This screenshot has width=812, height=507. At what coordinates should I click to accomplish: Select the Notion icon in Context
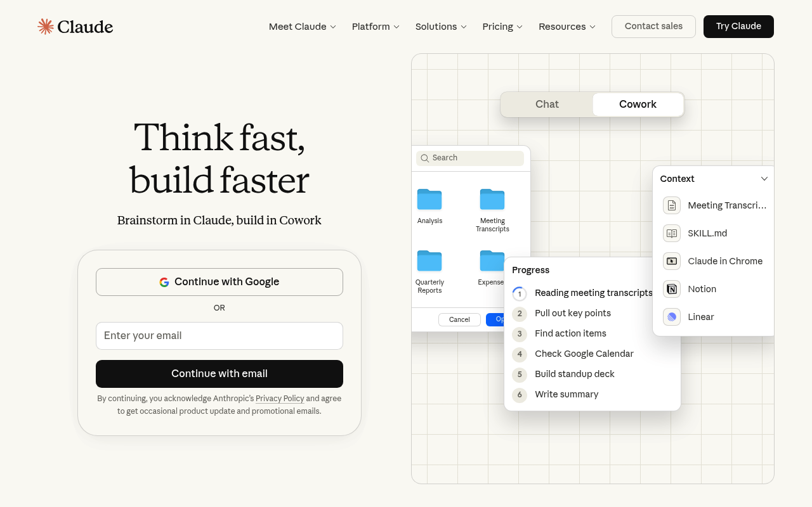tap(672, 289)
